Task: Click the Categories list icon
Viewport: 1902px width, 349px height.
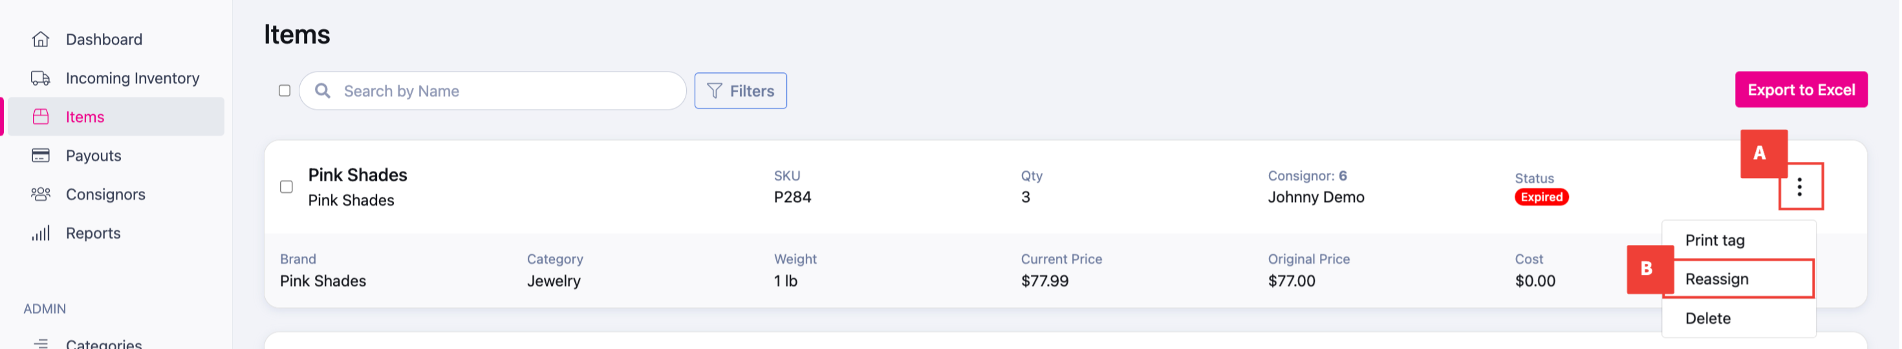Action: (41, 343)
